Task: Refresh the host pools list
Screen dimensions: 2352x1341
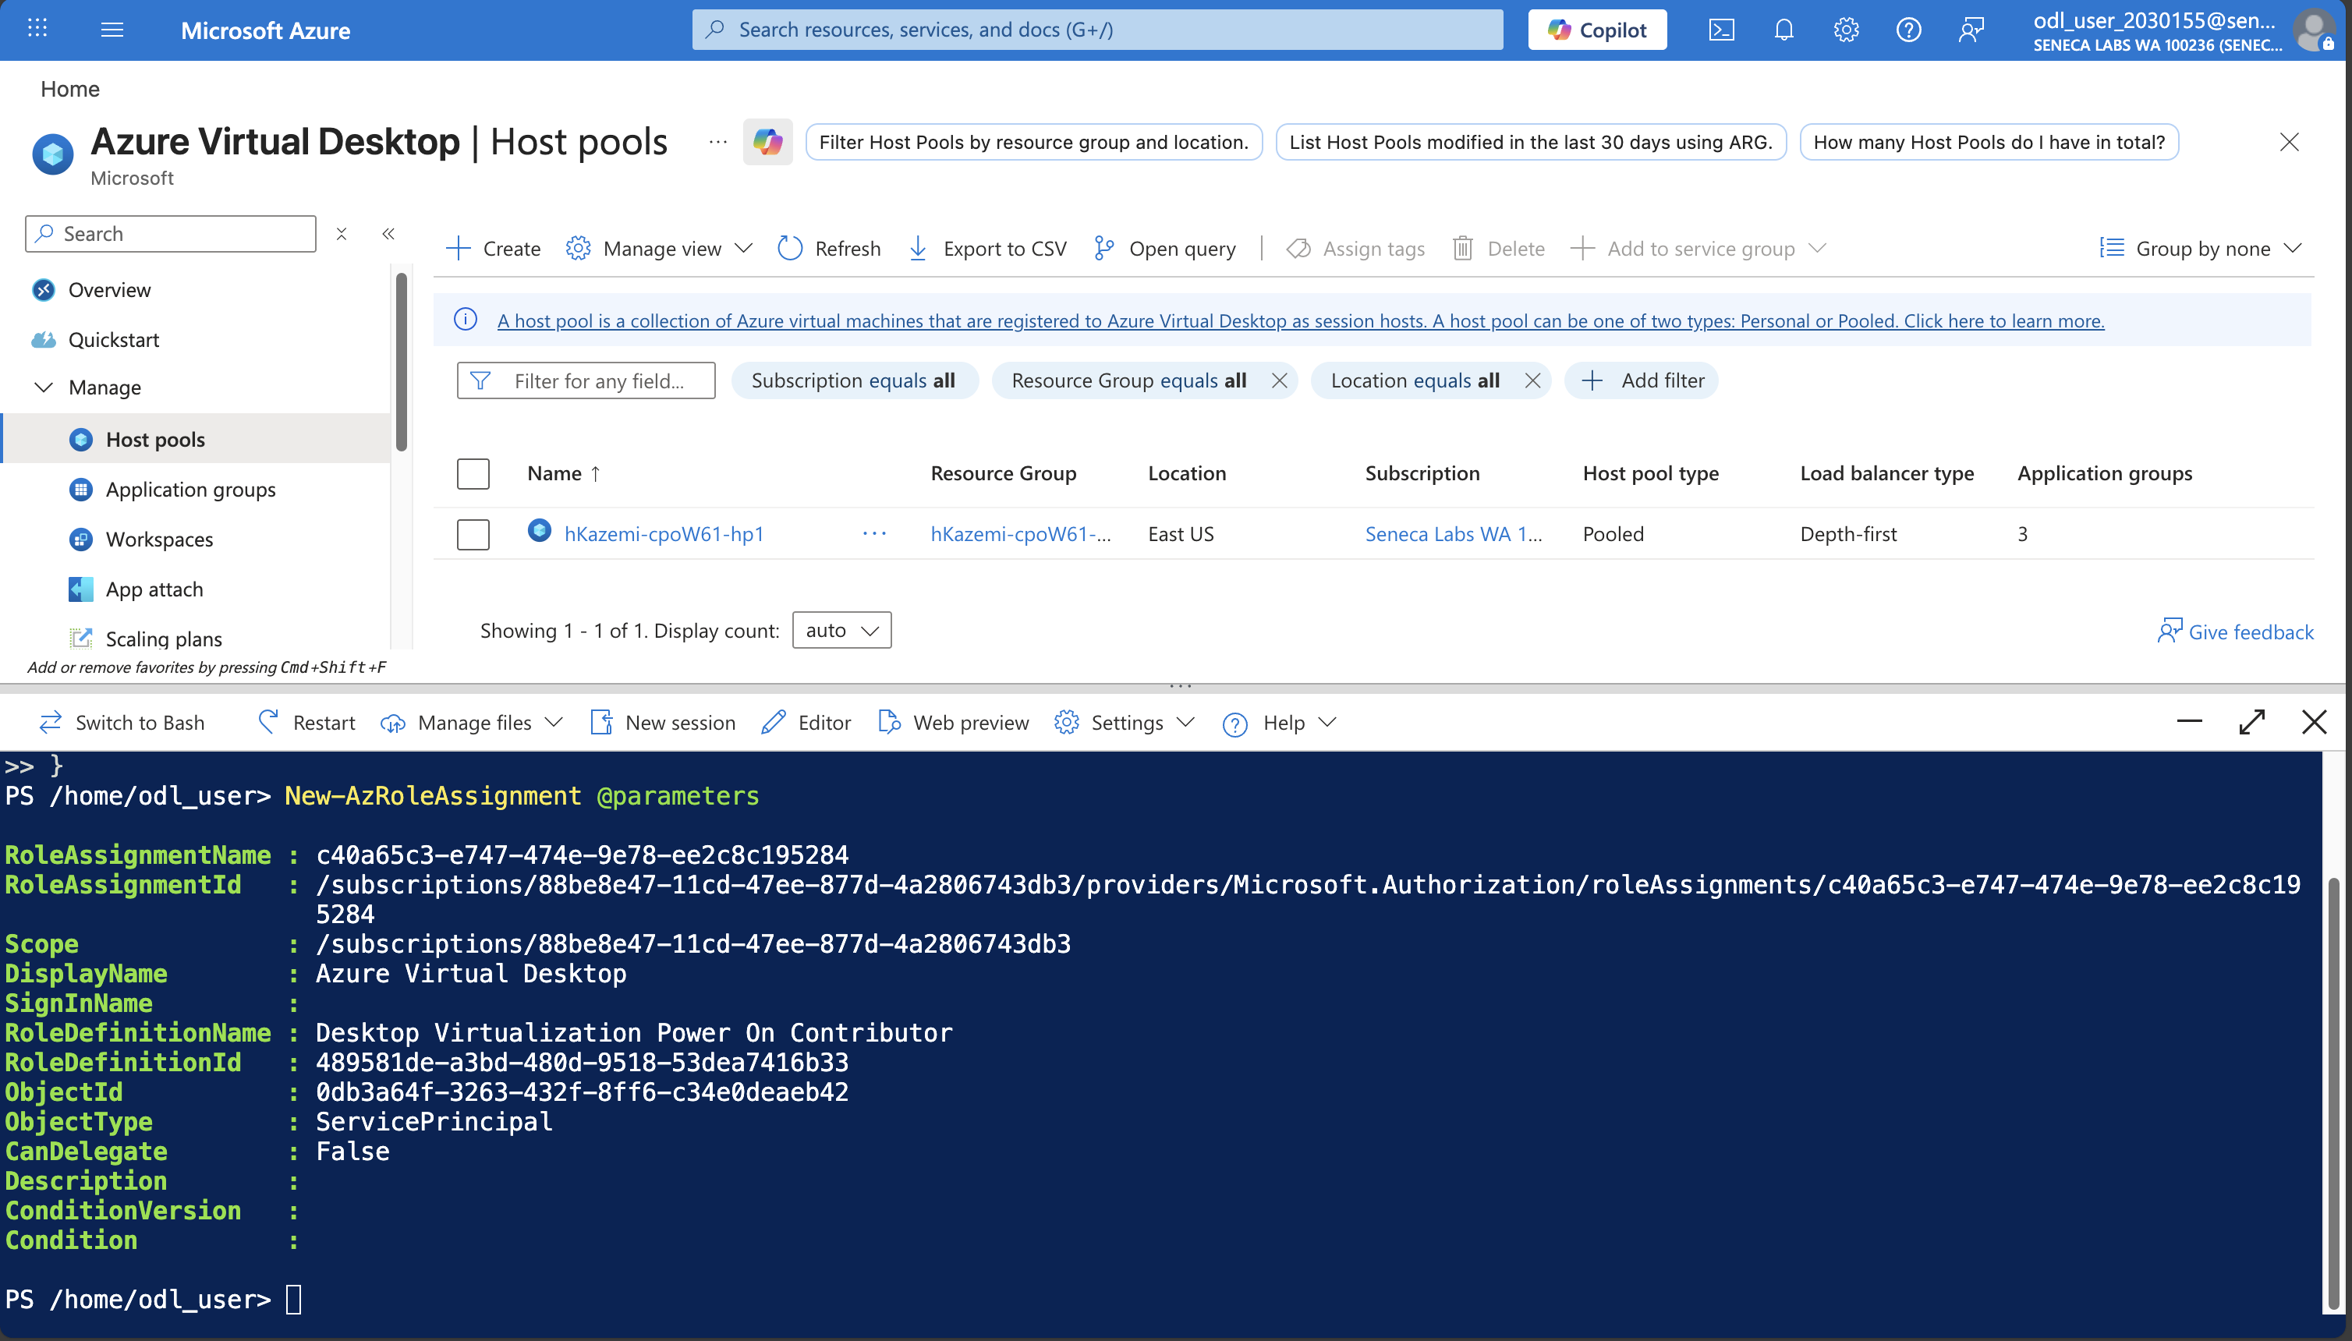Action: tap(829, 249)
